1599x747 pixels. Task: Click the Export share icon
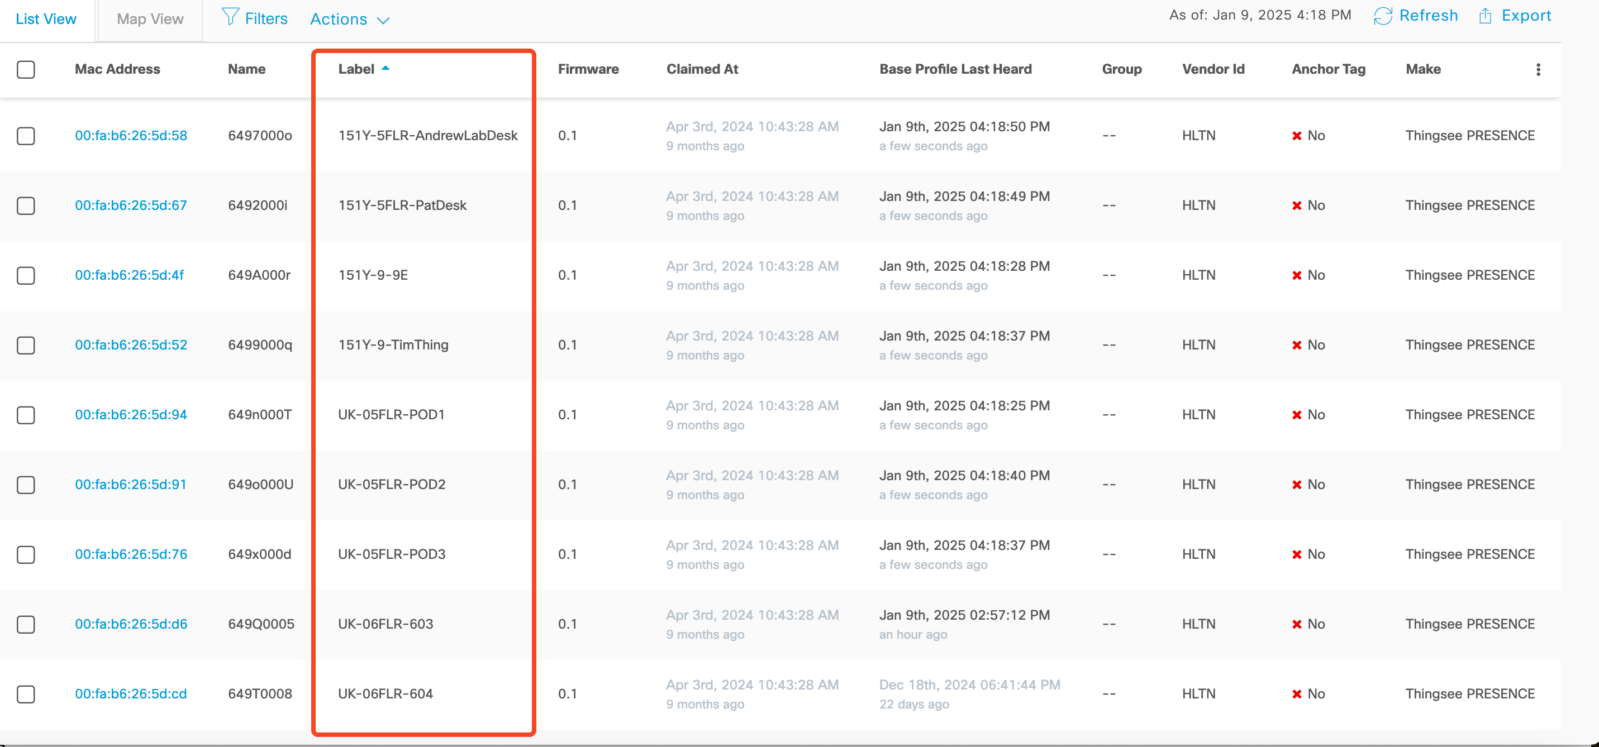pyautogui.click(x=1485, y=16)
